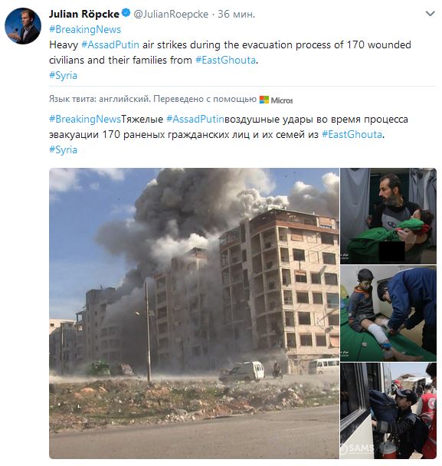The height and width of the screenshot is (466, 442).
Task: Open photo of boy with bandaged leg
Action: coord(388,313)
